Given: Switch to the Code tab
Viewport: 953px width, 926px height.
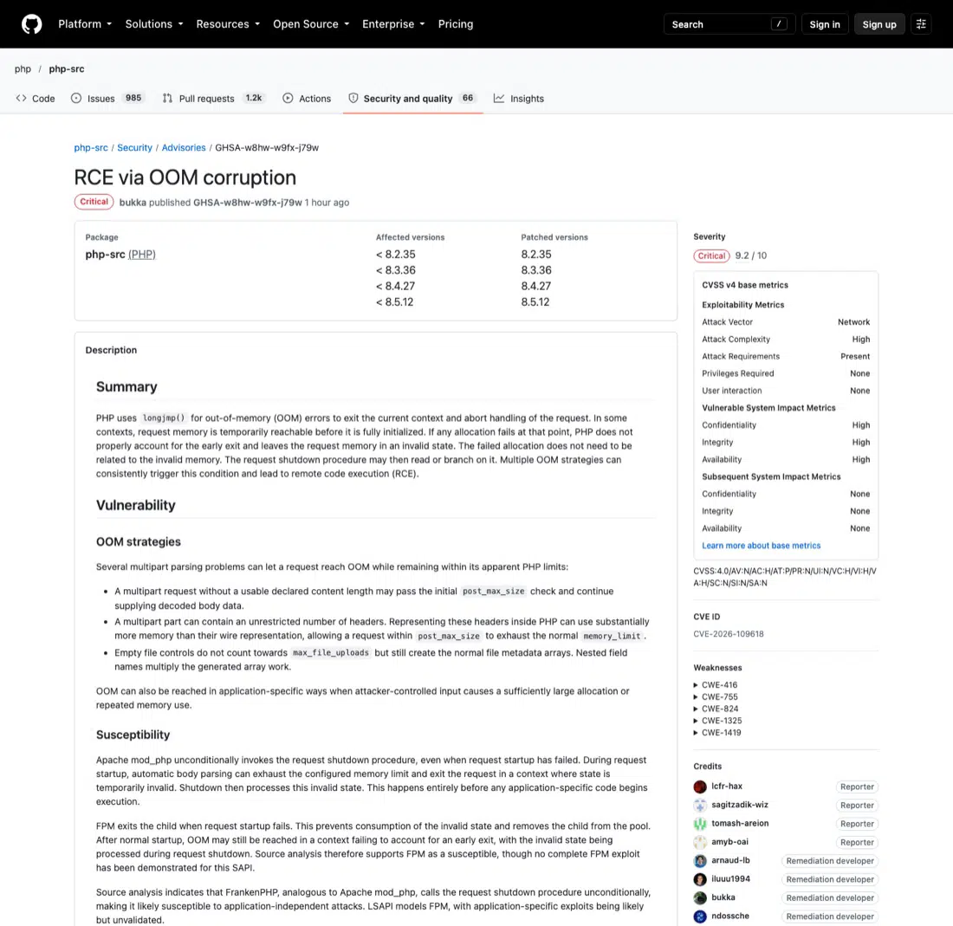Looking at the screenshot, I should click(x=36, y=99).
